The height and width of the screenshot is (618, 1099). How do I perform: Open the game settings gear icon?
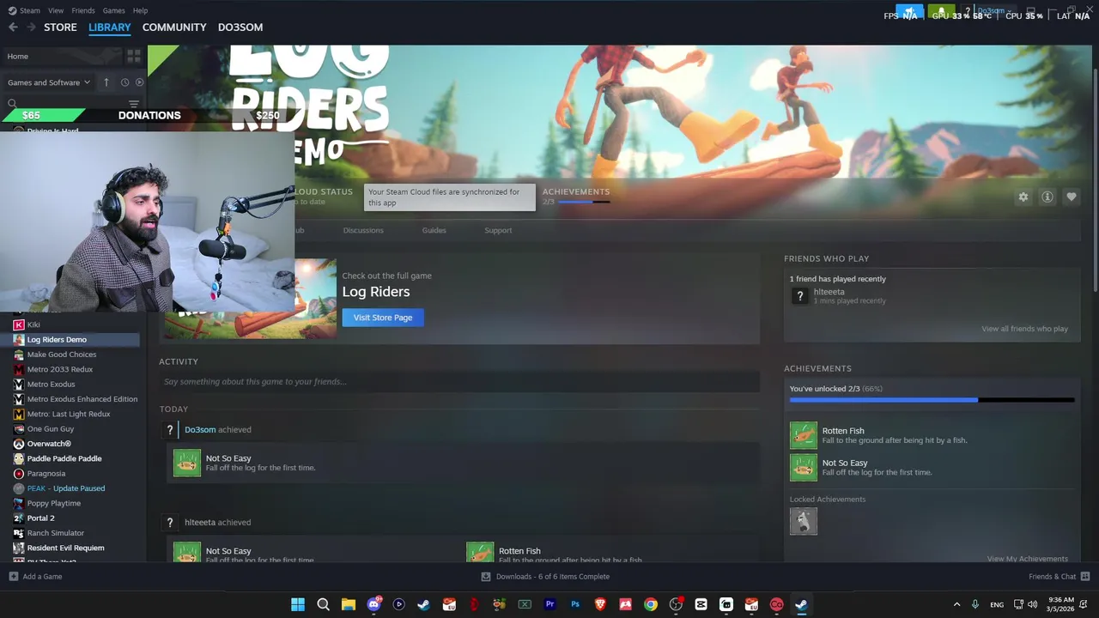pos(1023,197)
